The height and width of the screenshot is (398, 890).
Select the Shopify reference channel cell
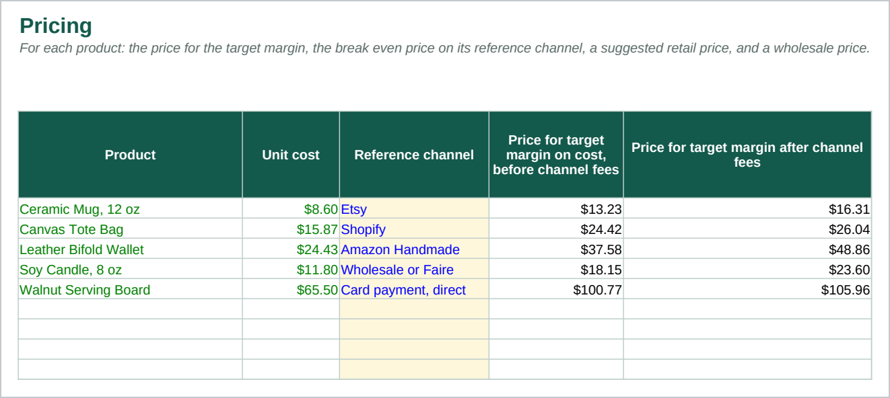pos(414,229)
